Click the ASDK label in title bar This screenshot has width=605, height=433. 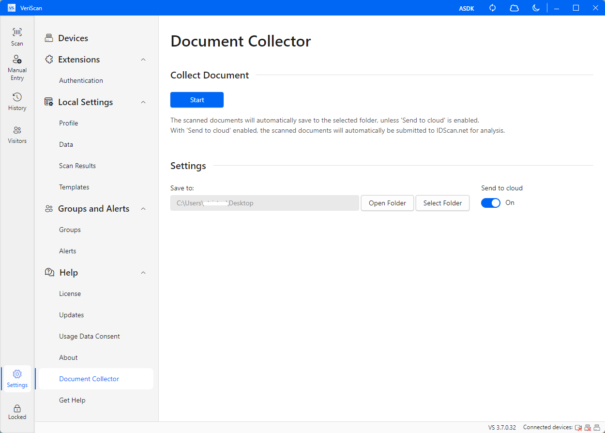click(x=467, y=8)
